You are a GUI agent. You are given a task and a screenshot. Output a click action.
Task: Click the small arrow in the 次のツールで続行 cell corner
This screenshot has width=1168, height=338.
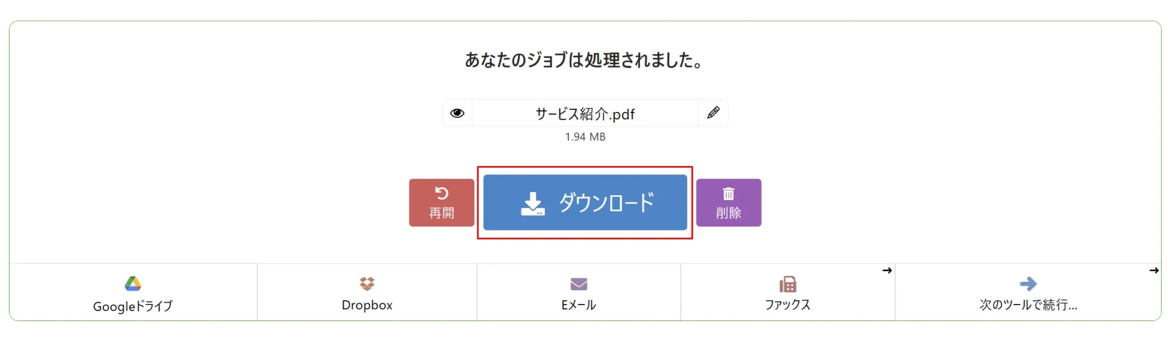coord(1153,271)
